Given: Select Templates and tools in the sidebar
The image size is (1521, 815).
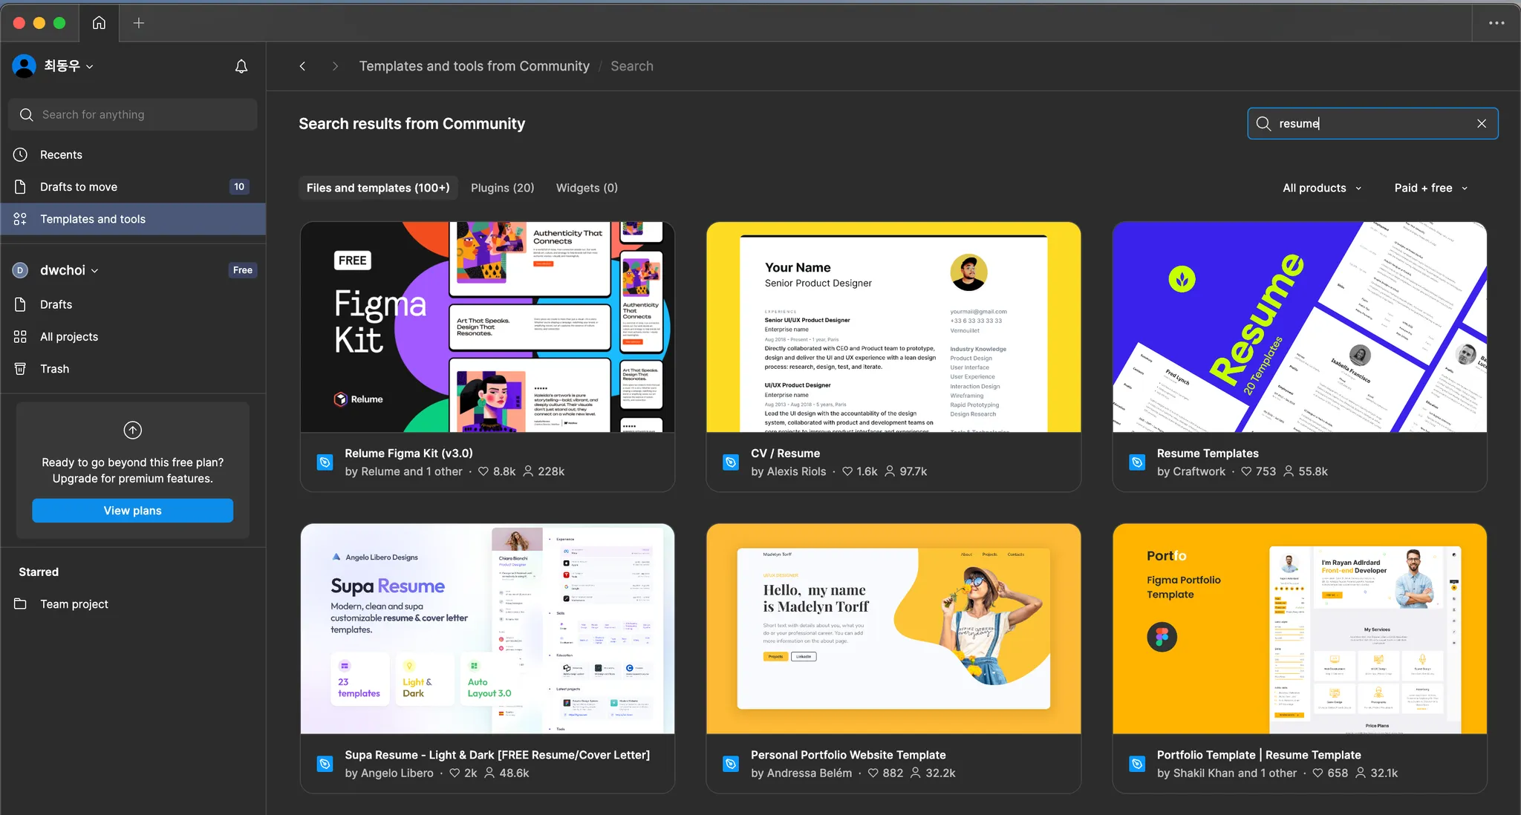Looking at the screenshot, I should pyautogui.click(x=93, y=219).
